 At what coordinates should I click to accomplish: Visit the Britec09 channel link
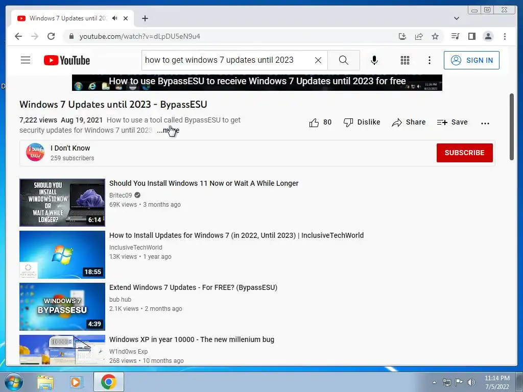121,195
